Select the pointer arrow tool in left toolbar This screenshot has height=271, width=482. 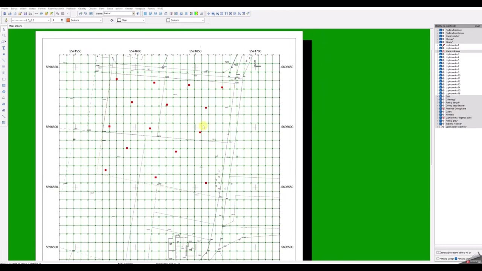coord(4,29)
